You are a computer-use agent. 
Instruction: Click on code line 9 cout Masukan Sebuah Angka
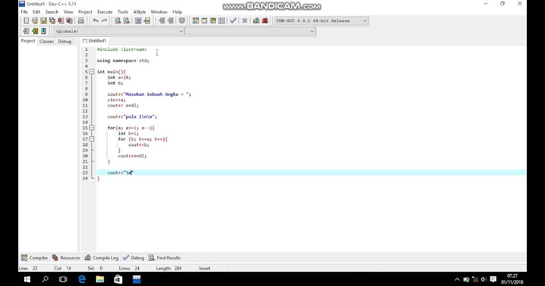tap(149, 94)
